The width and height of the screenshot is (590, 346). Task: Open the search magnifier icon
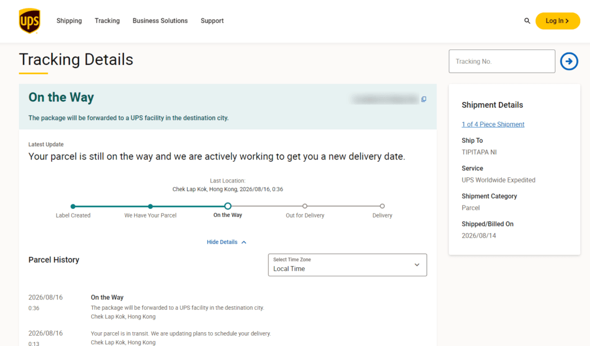pos(527,21)
